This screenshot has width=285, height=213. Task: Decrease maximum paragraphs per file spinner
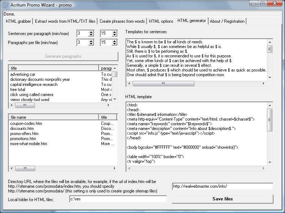(114, 44)
